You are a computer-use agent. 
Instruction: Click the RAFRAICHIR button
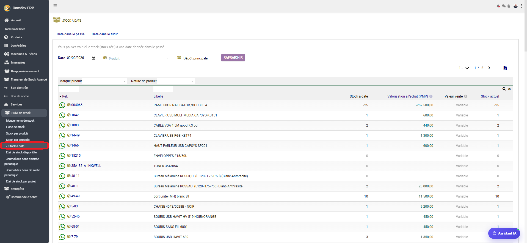[233, 58]
